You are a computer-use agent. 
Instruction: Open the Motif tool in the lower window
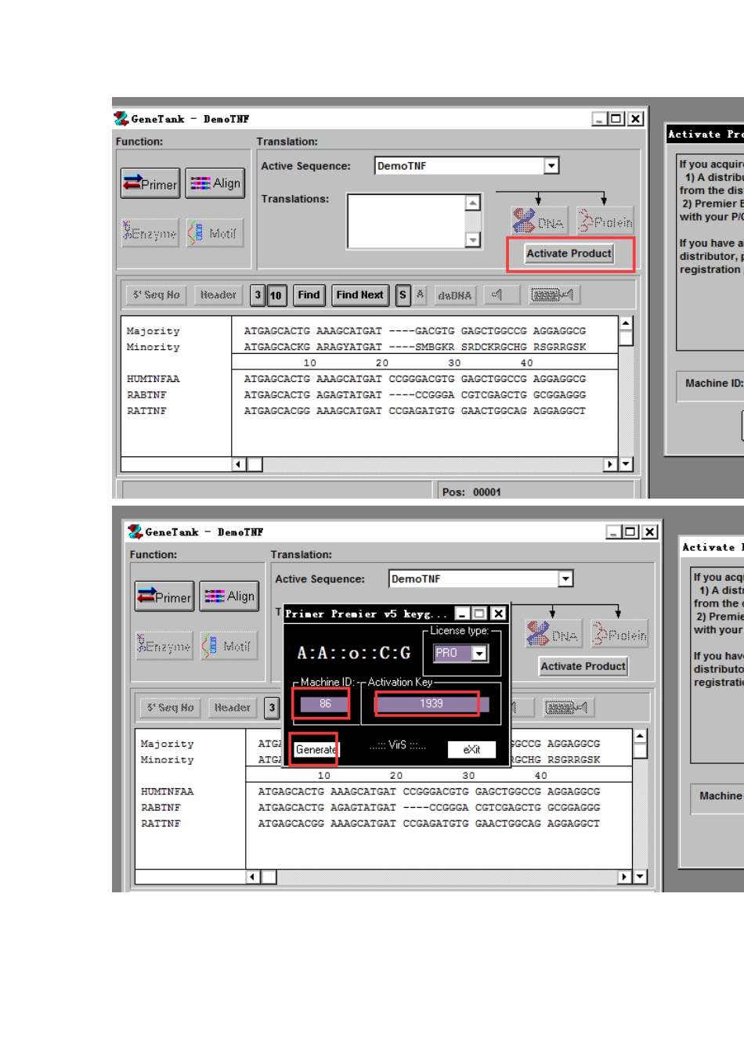[229, 647]
